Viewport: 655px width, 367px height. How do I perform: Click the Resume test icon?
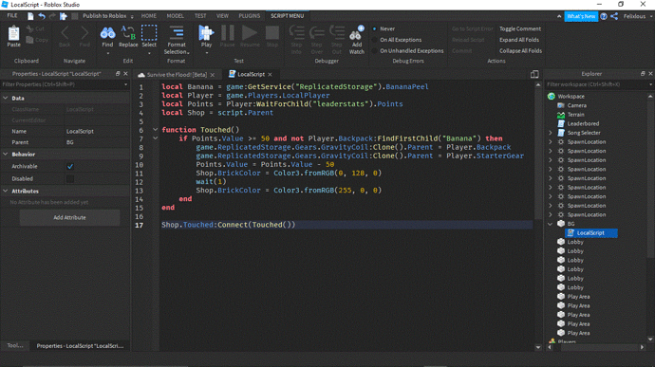coord(250,32)
